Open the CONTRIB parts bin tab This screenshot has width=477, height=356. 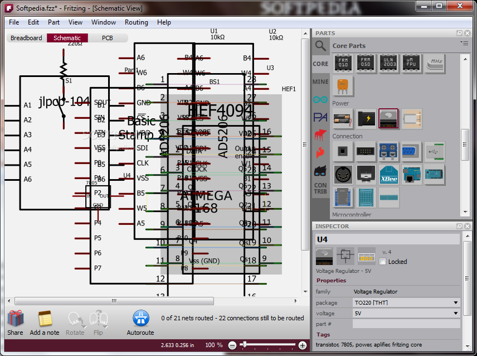[x=320, y=188]
